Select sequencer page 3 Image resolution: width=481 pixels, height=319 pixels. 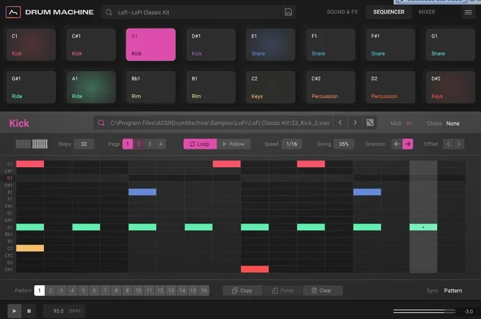150,144
